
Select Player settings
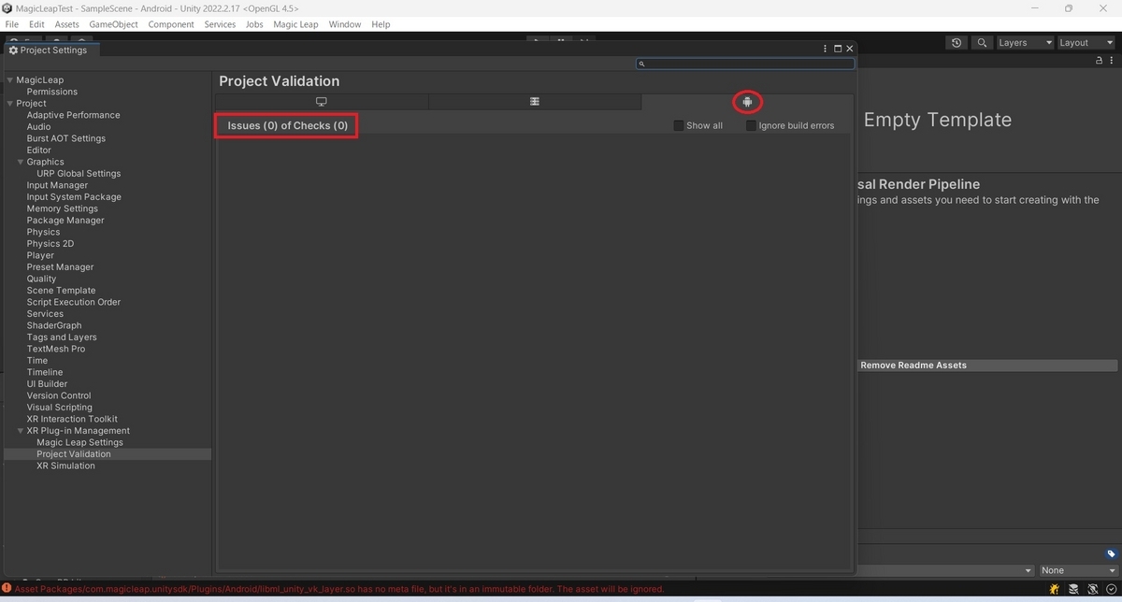click(x=40, y=255)
